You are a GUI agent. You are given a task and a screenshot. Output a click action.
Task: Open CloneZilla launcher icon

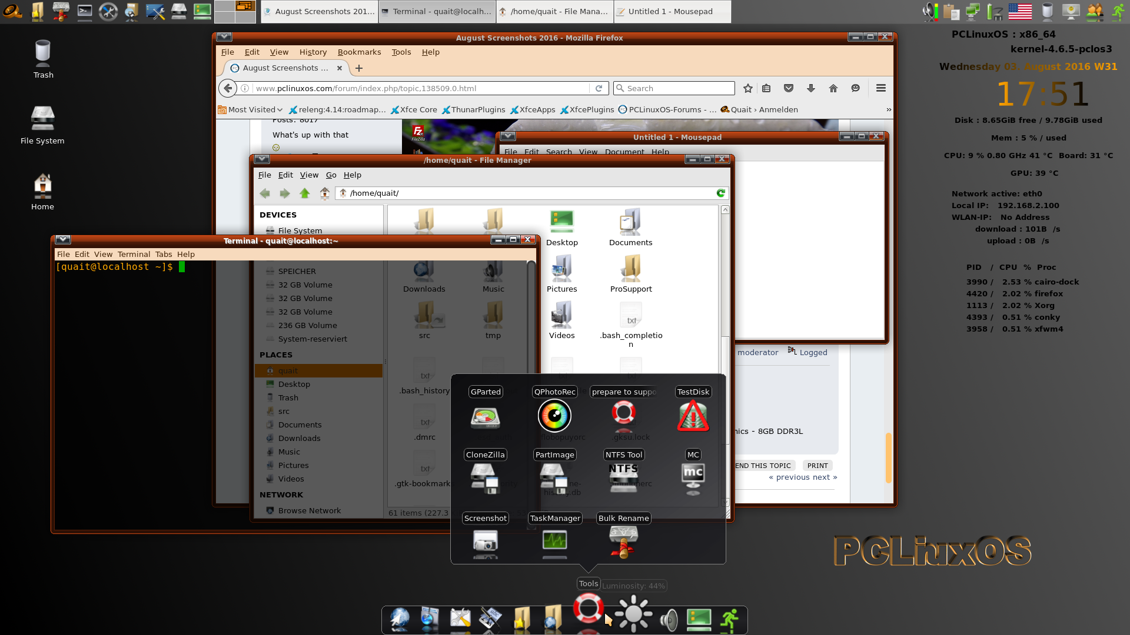pos(485,478)
